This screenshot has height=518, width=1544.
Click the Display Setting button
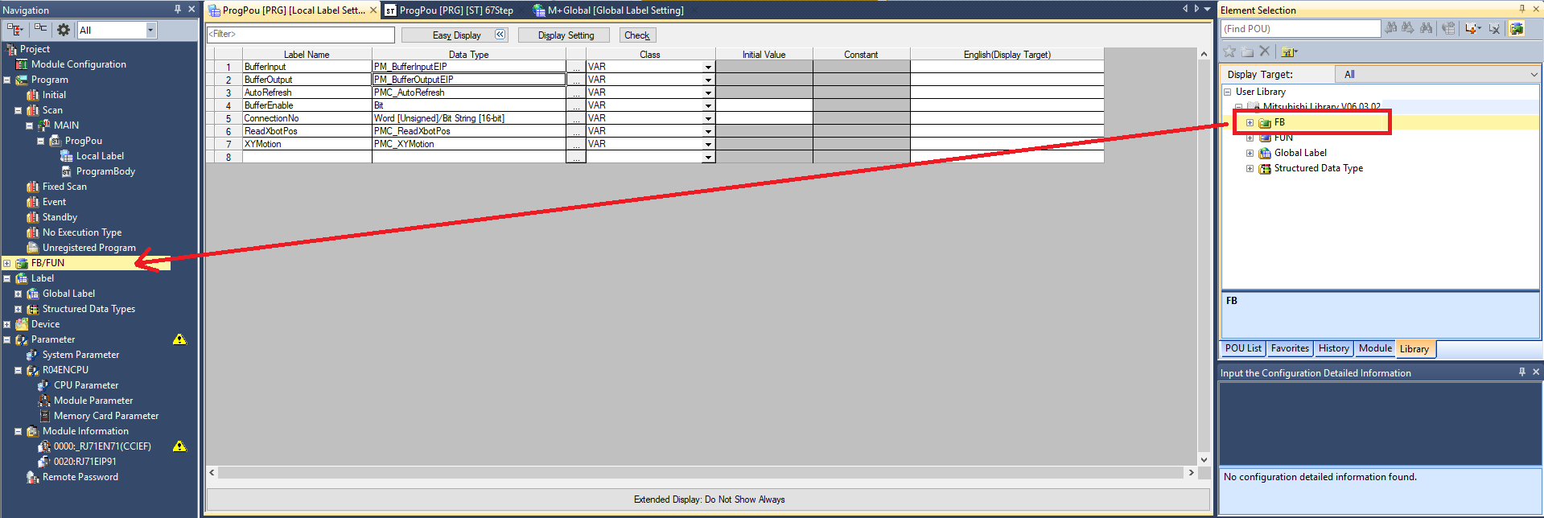566,35
